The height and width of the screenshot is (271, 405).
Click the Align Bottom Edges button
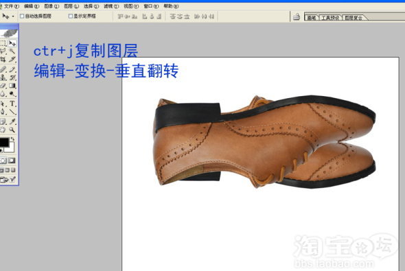135,16
